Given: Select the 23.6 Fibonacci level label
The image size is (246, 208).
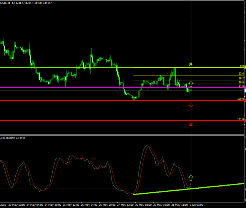Looking at the screenshot, I should pos(241,74).
